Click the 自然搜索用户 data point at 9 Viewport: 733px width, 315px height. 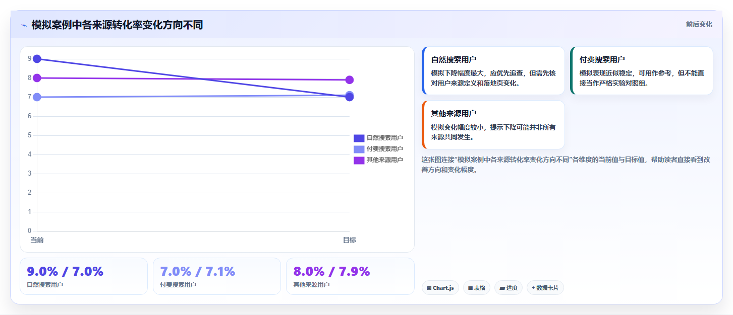click(x=37, y=59)
